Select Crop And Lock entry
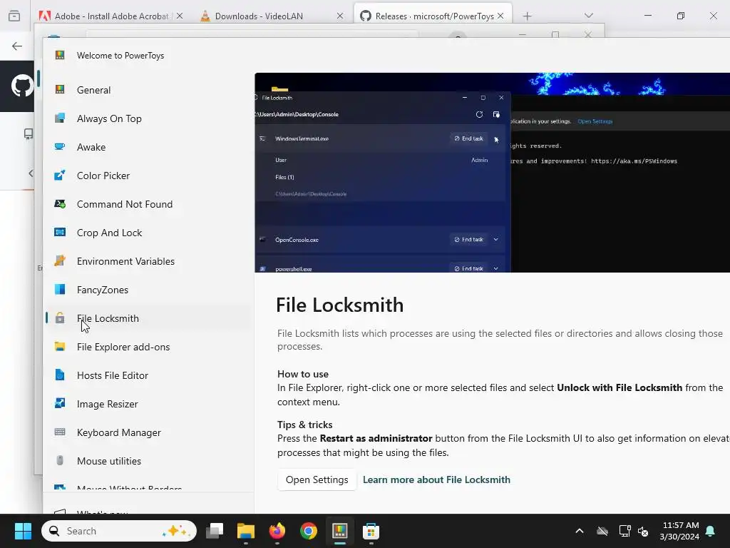730x548 pixels. (x=148, y=233)
